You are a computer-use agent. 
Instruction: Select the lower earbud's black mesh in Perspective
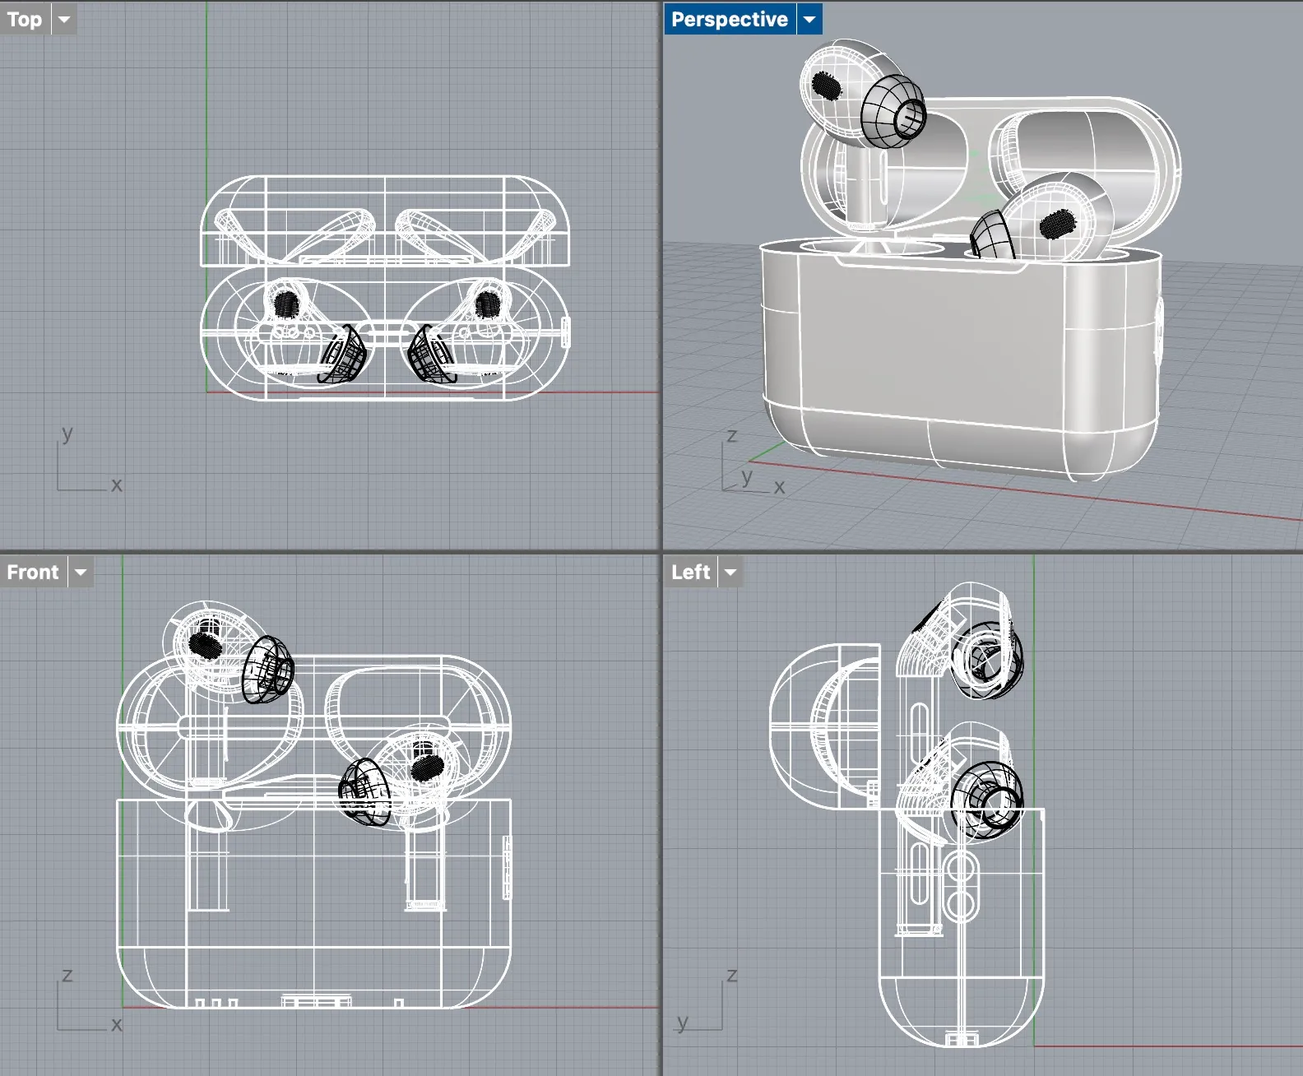click(1058, 224)
